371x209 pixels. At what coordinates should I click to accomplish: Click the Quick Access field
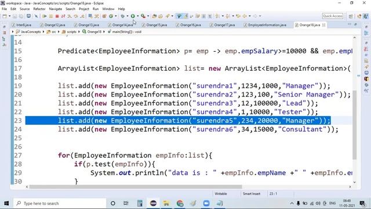coord(333,16)
